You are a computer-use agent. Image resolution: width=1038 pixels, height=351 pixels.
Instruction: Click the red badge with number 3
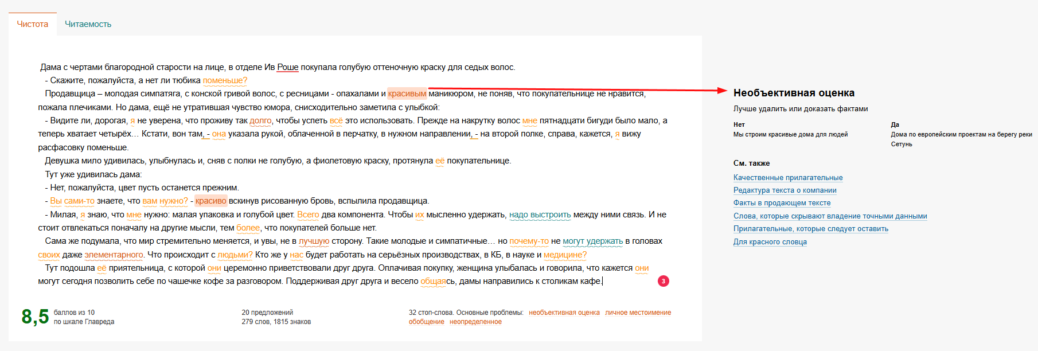(664, 281)
